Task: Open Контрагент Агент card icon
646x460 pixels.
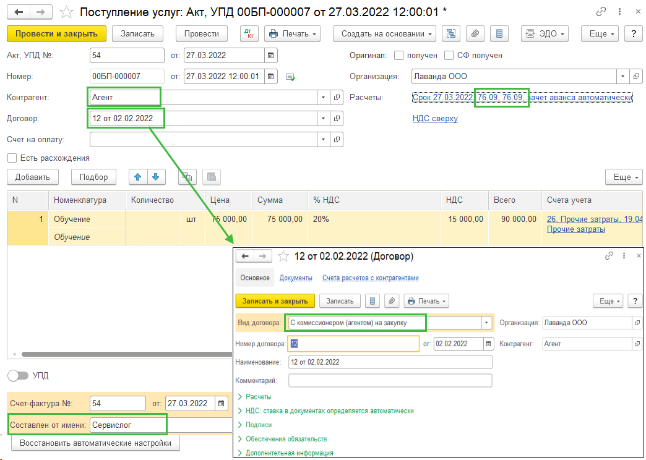Action: [x=337, y=98]
